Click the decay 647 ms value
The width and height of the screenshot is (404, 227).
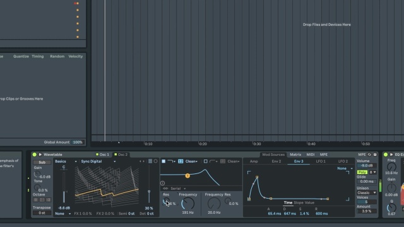point(290,214)
